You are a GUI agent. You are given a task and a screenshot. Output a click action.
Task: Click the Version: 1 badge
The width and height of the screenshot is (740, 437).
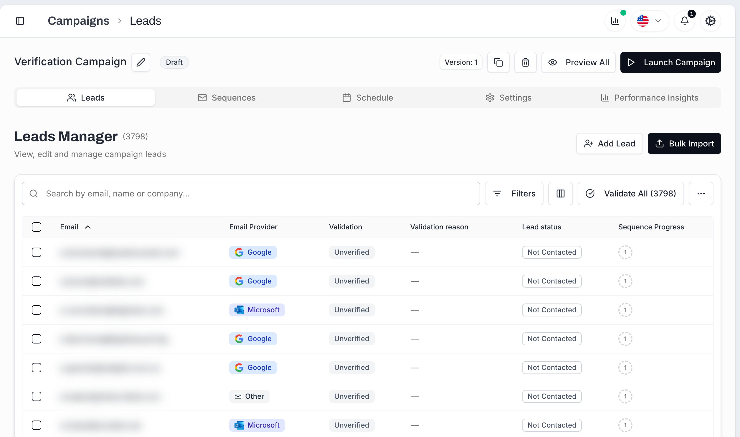(x=461, y=62)
